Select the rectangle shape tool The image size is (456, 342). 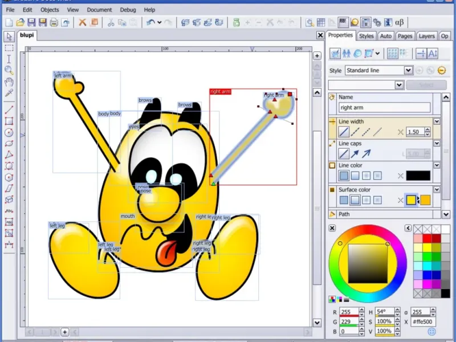pyautogui.click(x=9, y=121)
